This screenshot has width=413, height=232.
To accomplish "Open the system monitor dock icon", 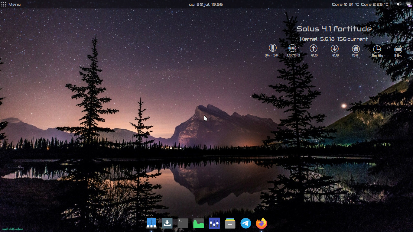I will pyautogui.click(x=199, y=223).
